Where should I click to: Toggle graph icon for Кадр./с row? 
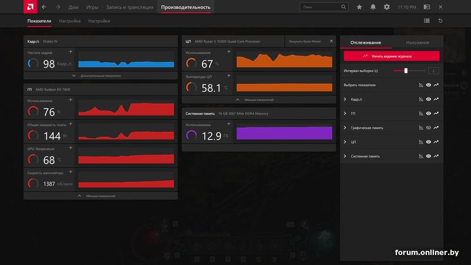(x=436, y=99)
